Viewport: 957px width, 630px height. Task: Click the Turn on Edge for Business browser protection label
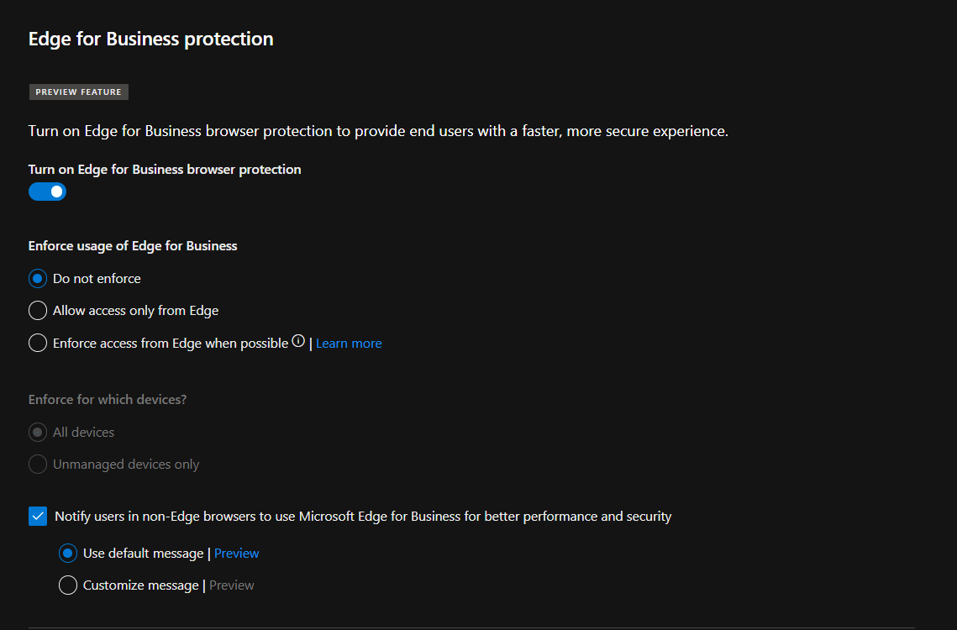tap(165, 170)
